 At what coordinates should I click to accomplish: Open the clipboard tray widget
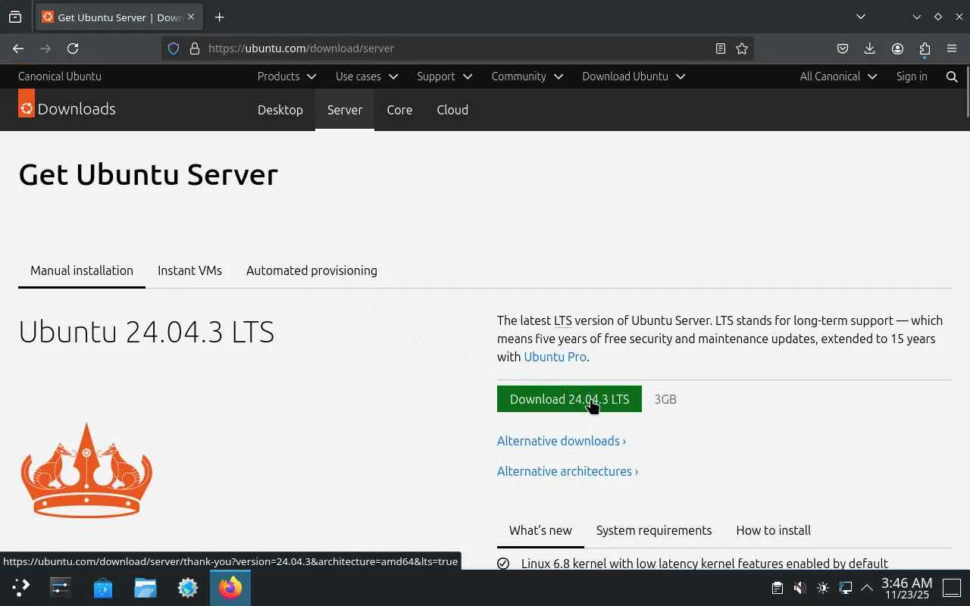777,587
